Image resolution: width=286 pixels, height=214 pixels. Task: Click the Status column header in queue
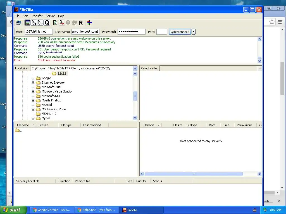click(x=171, y=181)
